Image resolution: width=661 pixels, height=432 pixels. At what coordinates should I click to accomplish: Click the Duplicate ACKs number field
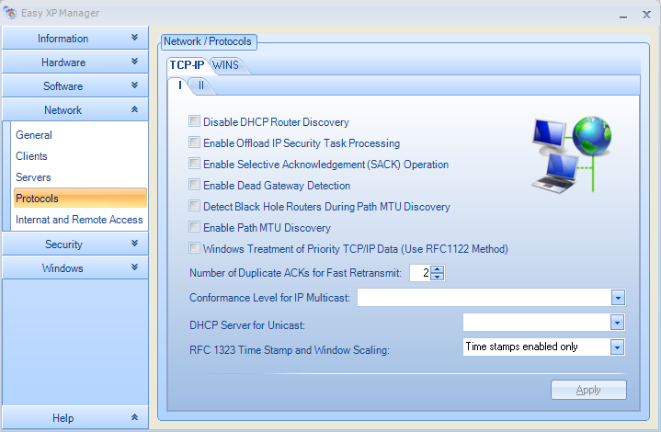420,273
